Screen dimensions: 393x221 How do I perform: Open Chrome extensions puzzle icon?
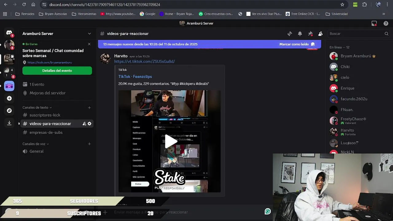coord(364,5)
